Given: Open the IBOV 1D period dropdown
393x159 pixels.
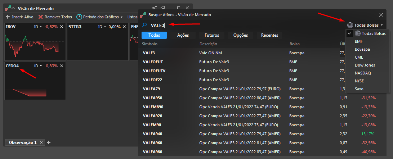Looking at the screenshot, I should pyautogui.click(x=38, y=27).
